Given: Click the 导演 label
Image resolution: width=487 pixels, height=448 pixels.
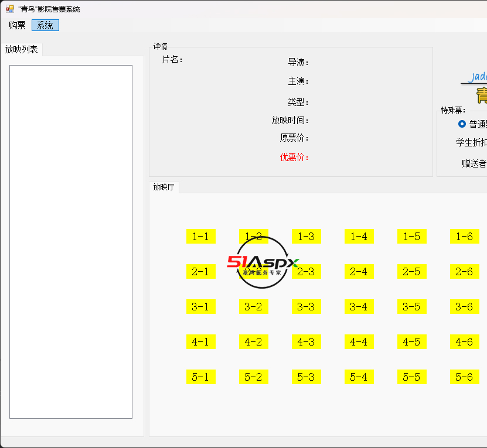Looking at the screenshot, I should click(x=298, y=62).
